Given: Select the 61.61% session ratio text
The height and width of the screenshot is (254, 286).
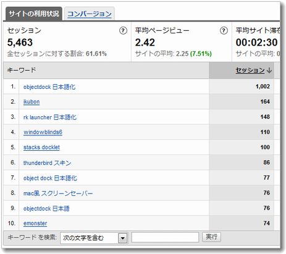Looking at the screenshot, I should point(96,54).
